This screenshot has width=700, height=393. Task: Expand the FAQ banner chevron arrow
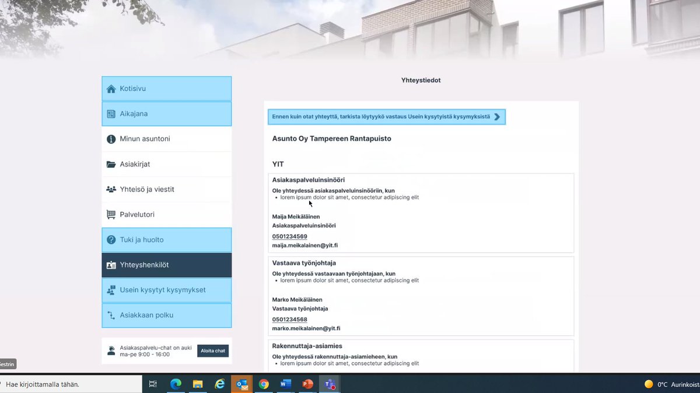click(497, 116)
